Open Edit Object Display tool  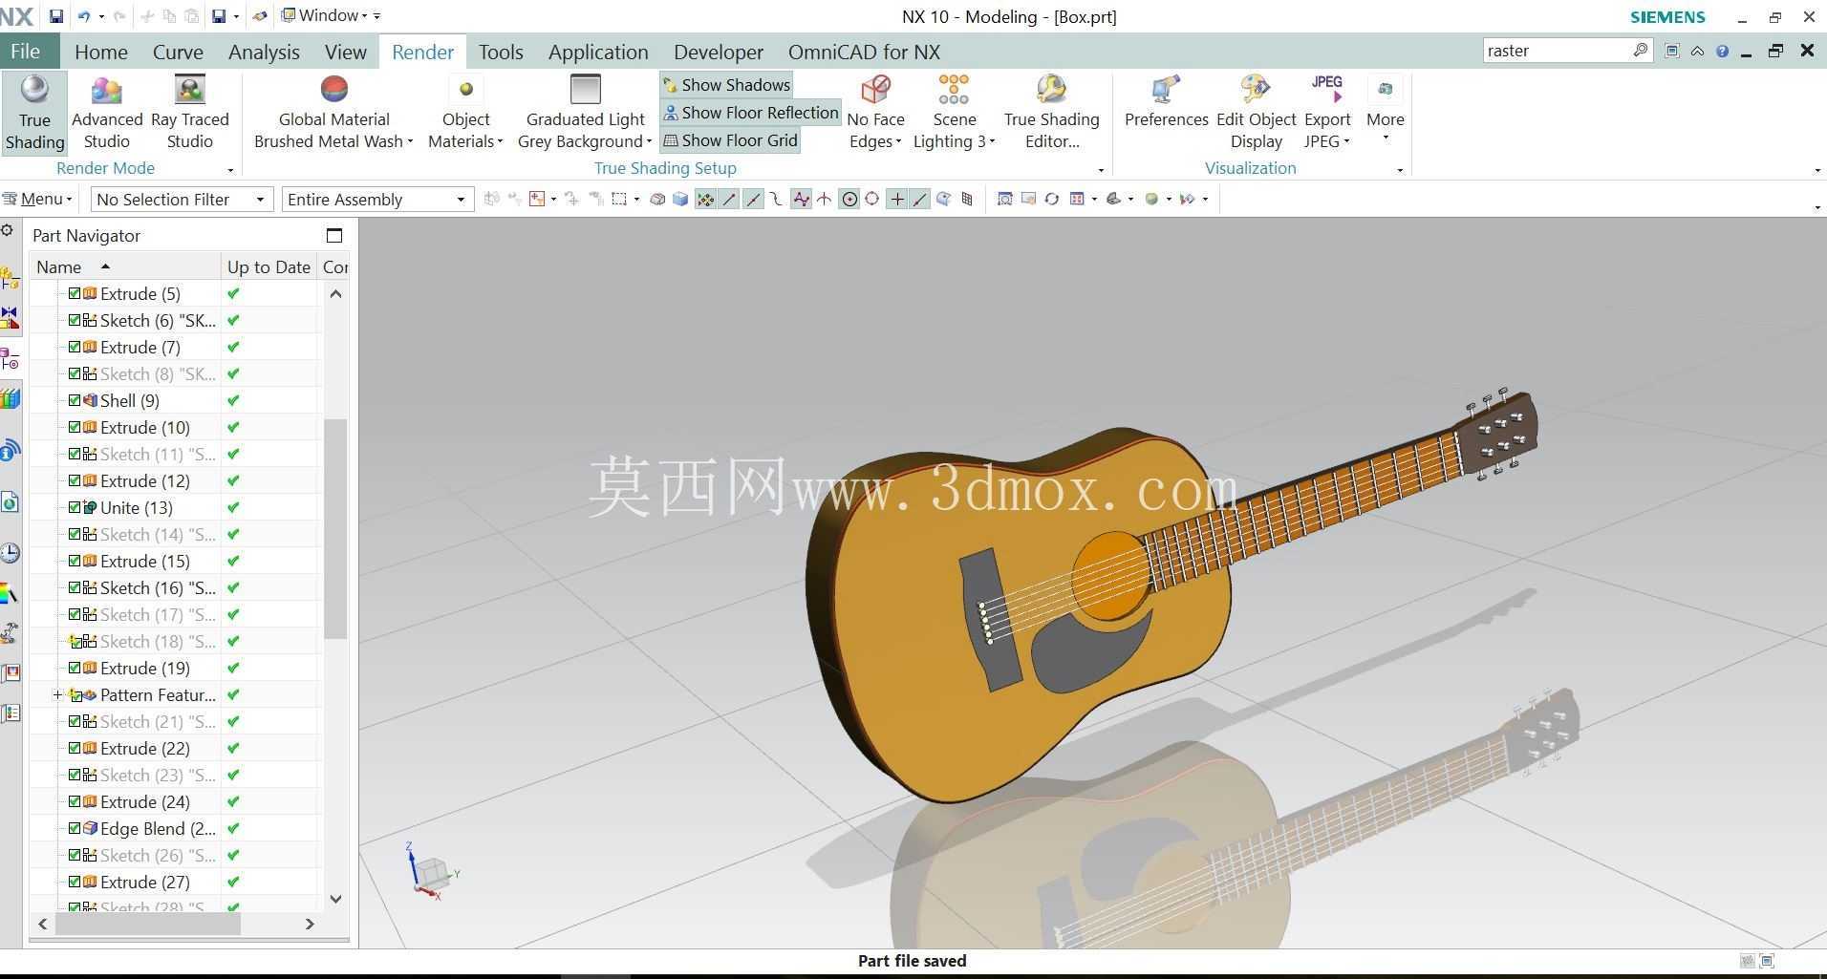point(1256,113)
